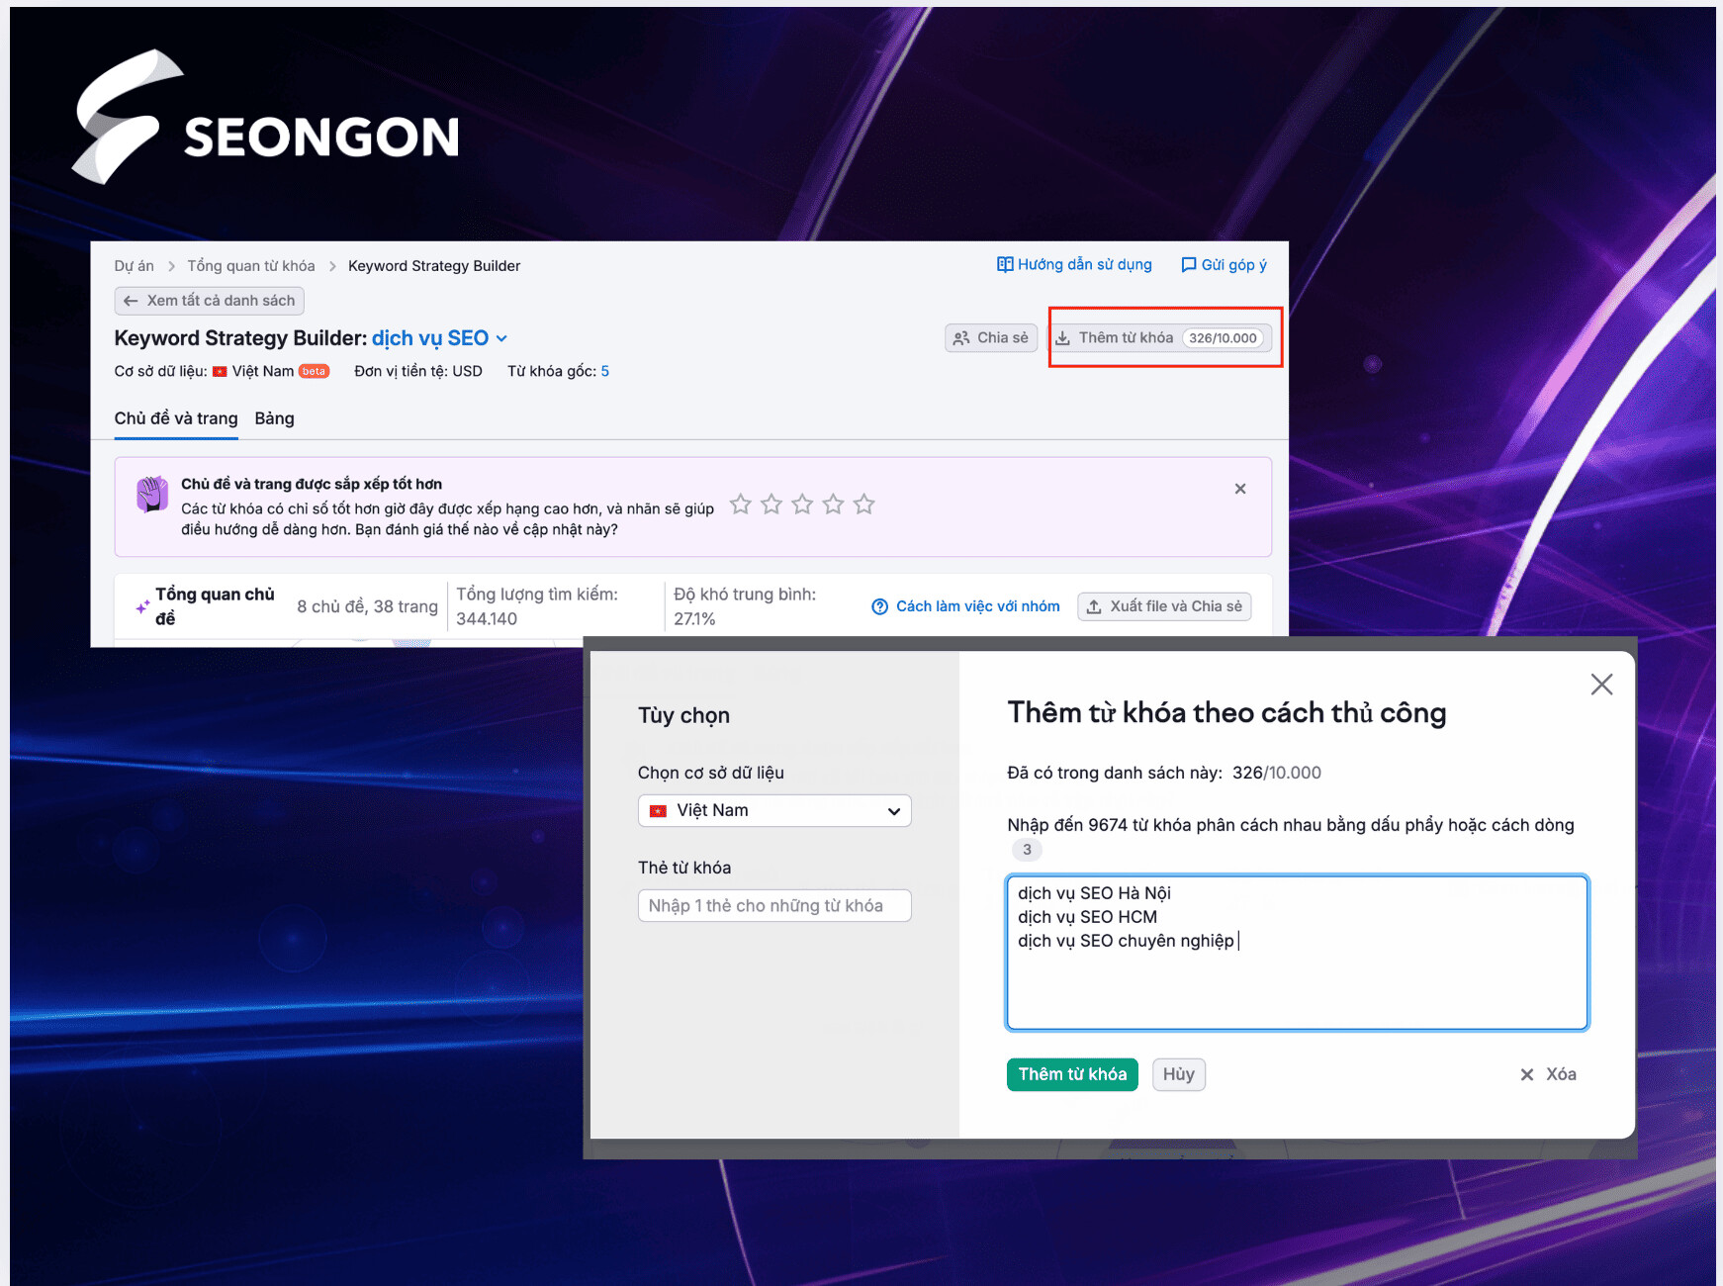Rate the update five stars
Viewport: 1723px width, 1286px height.
[x=864, y=505]
